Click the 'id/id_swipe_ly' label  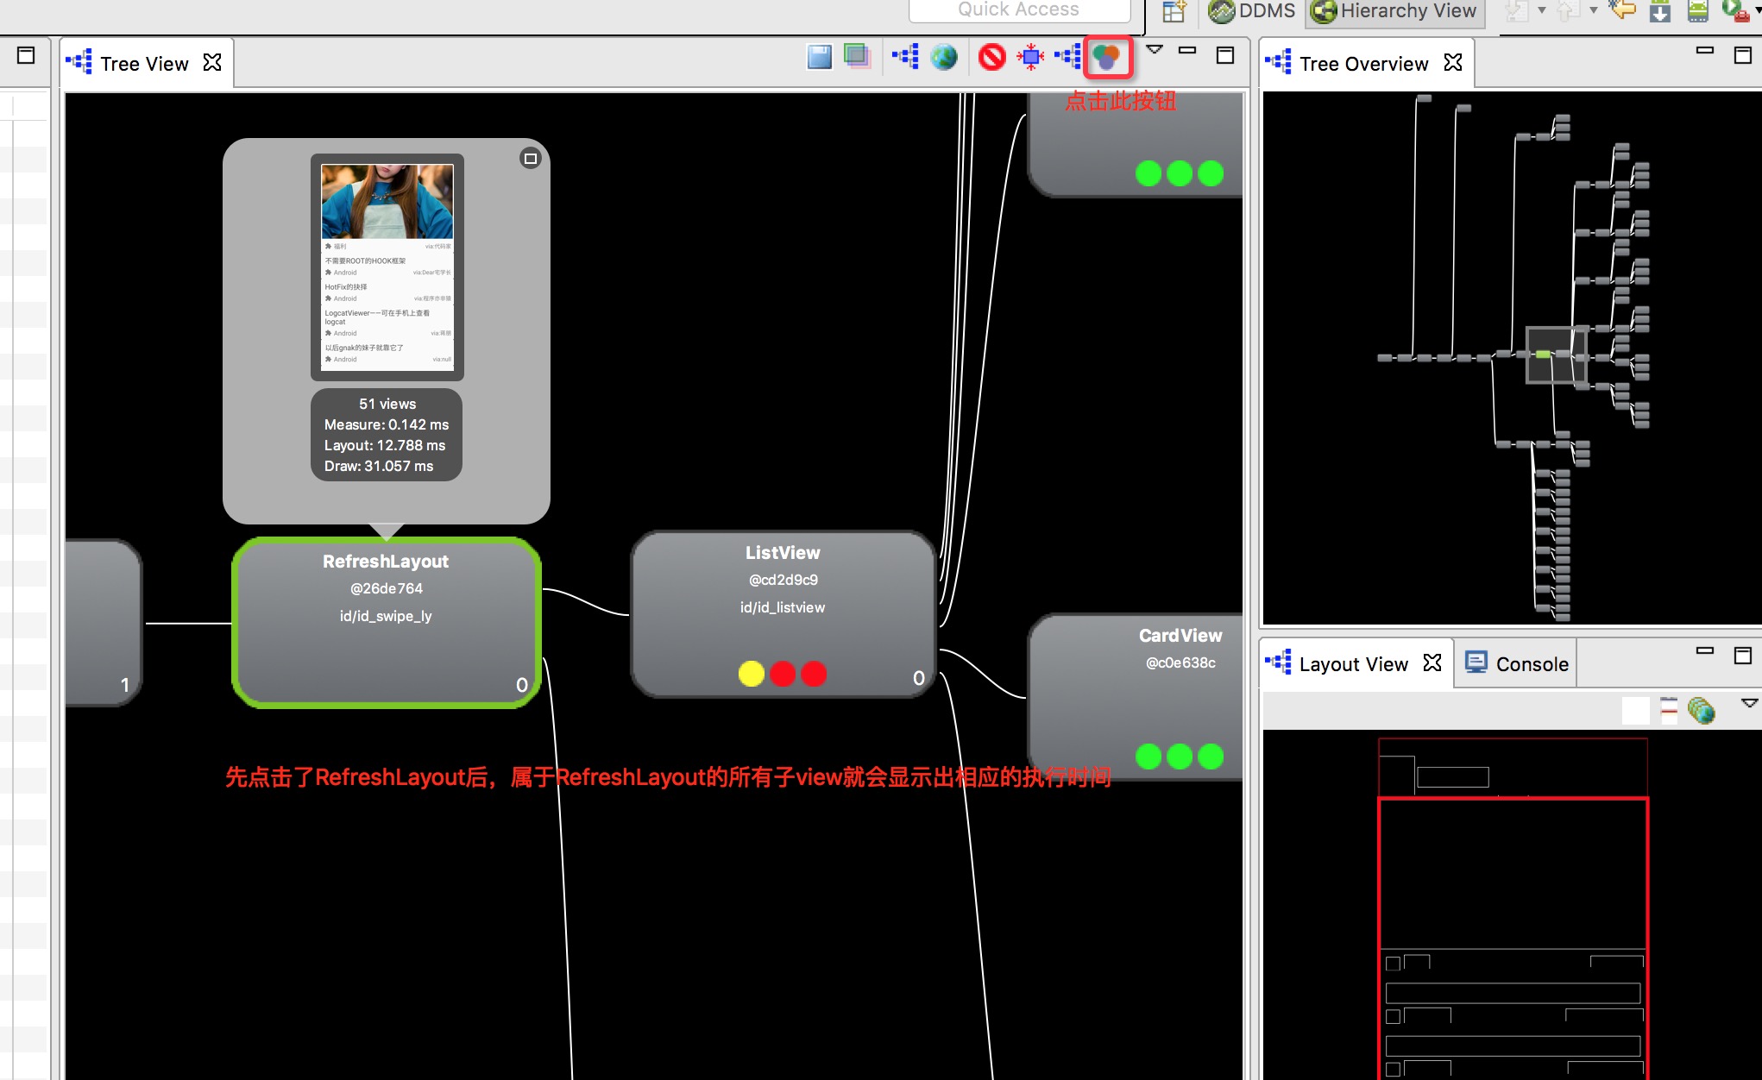coord(386,616)
